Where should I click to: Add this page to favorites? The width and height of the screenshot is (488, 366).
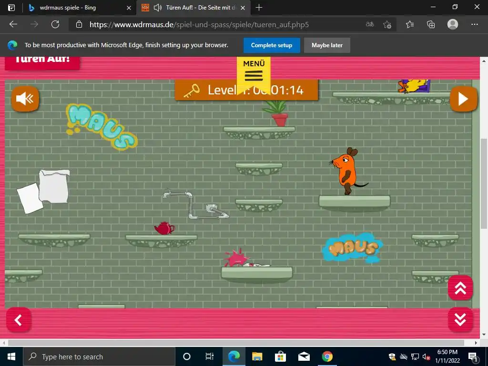(x=387, y=24)
